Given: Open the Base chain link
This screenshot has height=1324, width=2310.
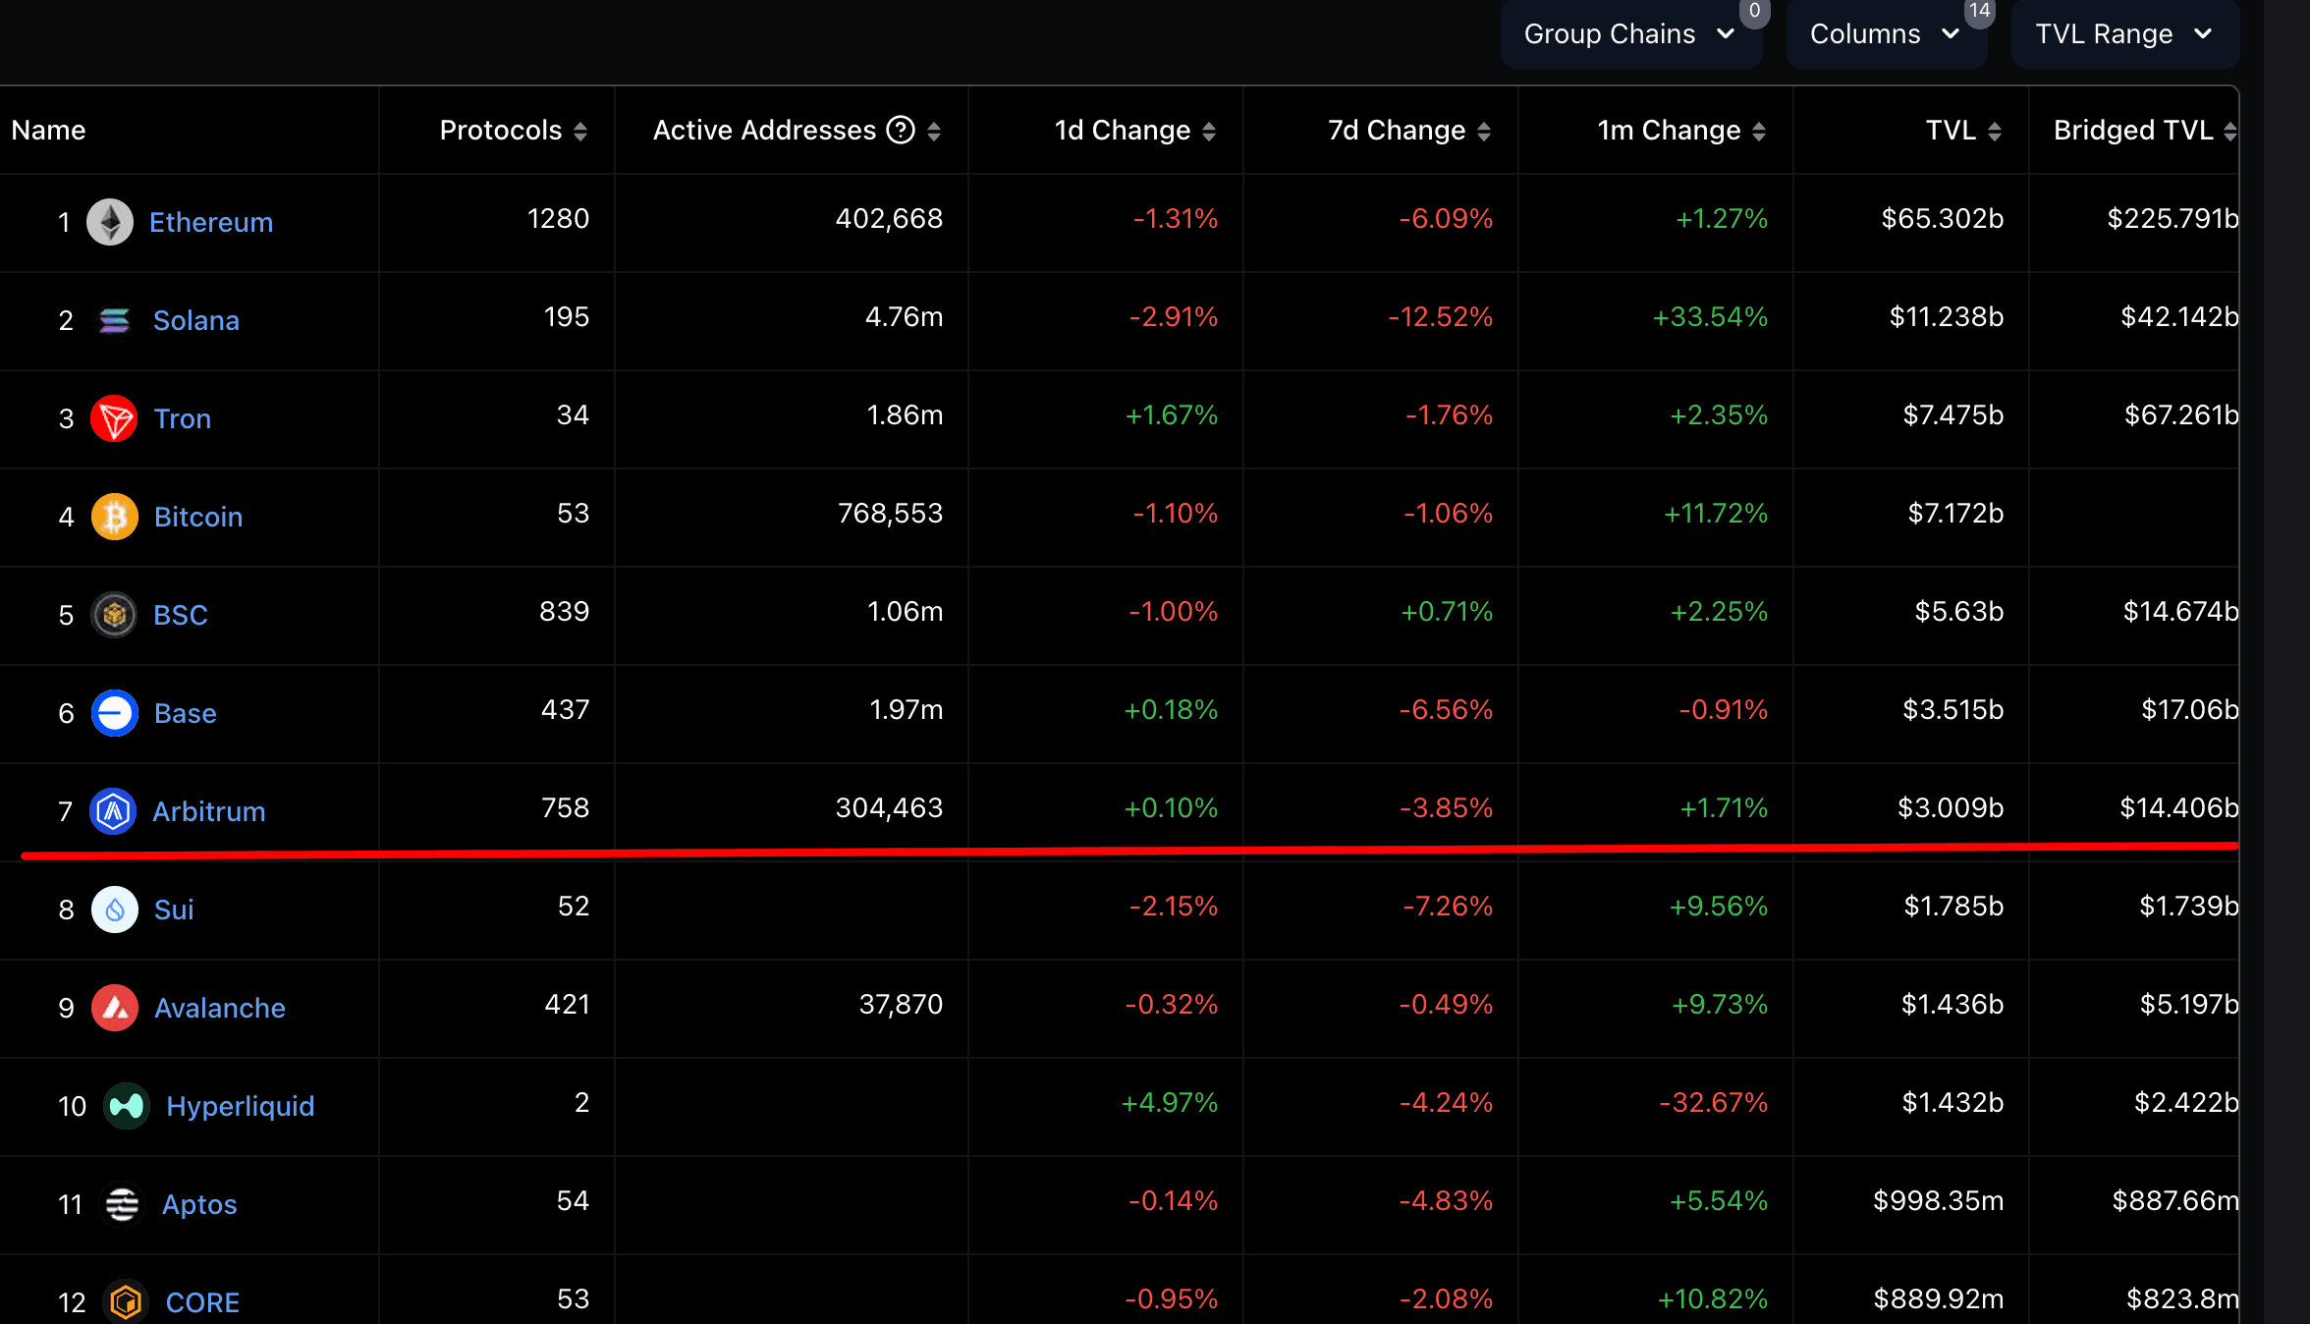Looking at the screenshot, I should point(186,713).
